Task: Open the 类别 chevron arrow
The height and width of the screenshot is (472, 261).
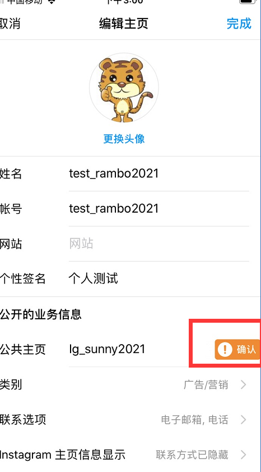Action: pos(244,384)
